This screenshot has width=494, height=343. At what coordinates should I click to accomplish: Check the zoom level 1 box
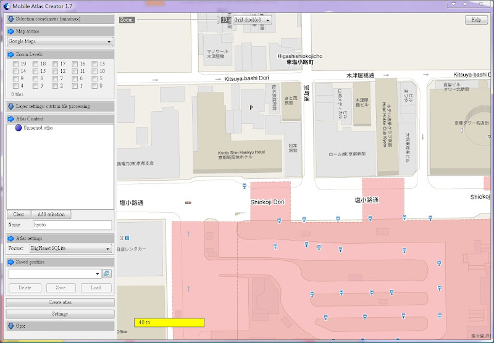coord(75,86)
